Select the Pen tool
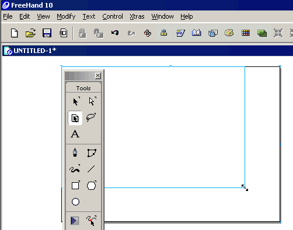 (75, 153)
